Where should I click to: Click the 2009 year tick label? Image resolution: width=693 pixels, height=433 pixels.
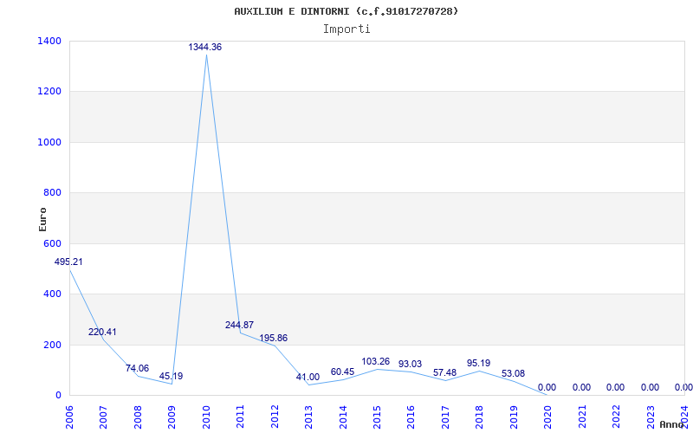point(172,417)
